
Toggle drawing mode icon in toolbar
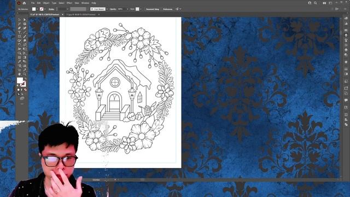pos(19,94)
